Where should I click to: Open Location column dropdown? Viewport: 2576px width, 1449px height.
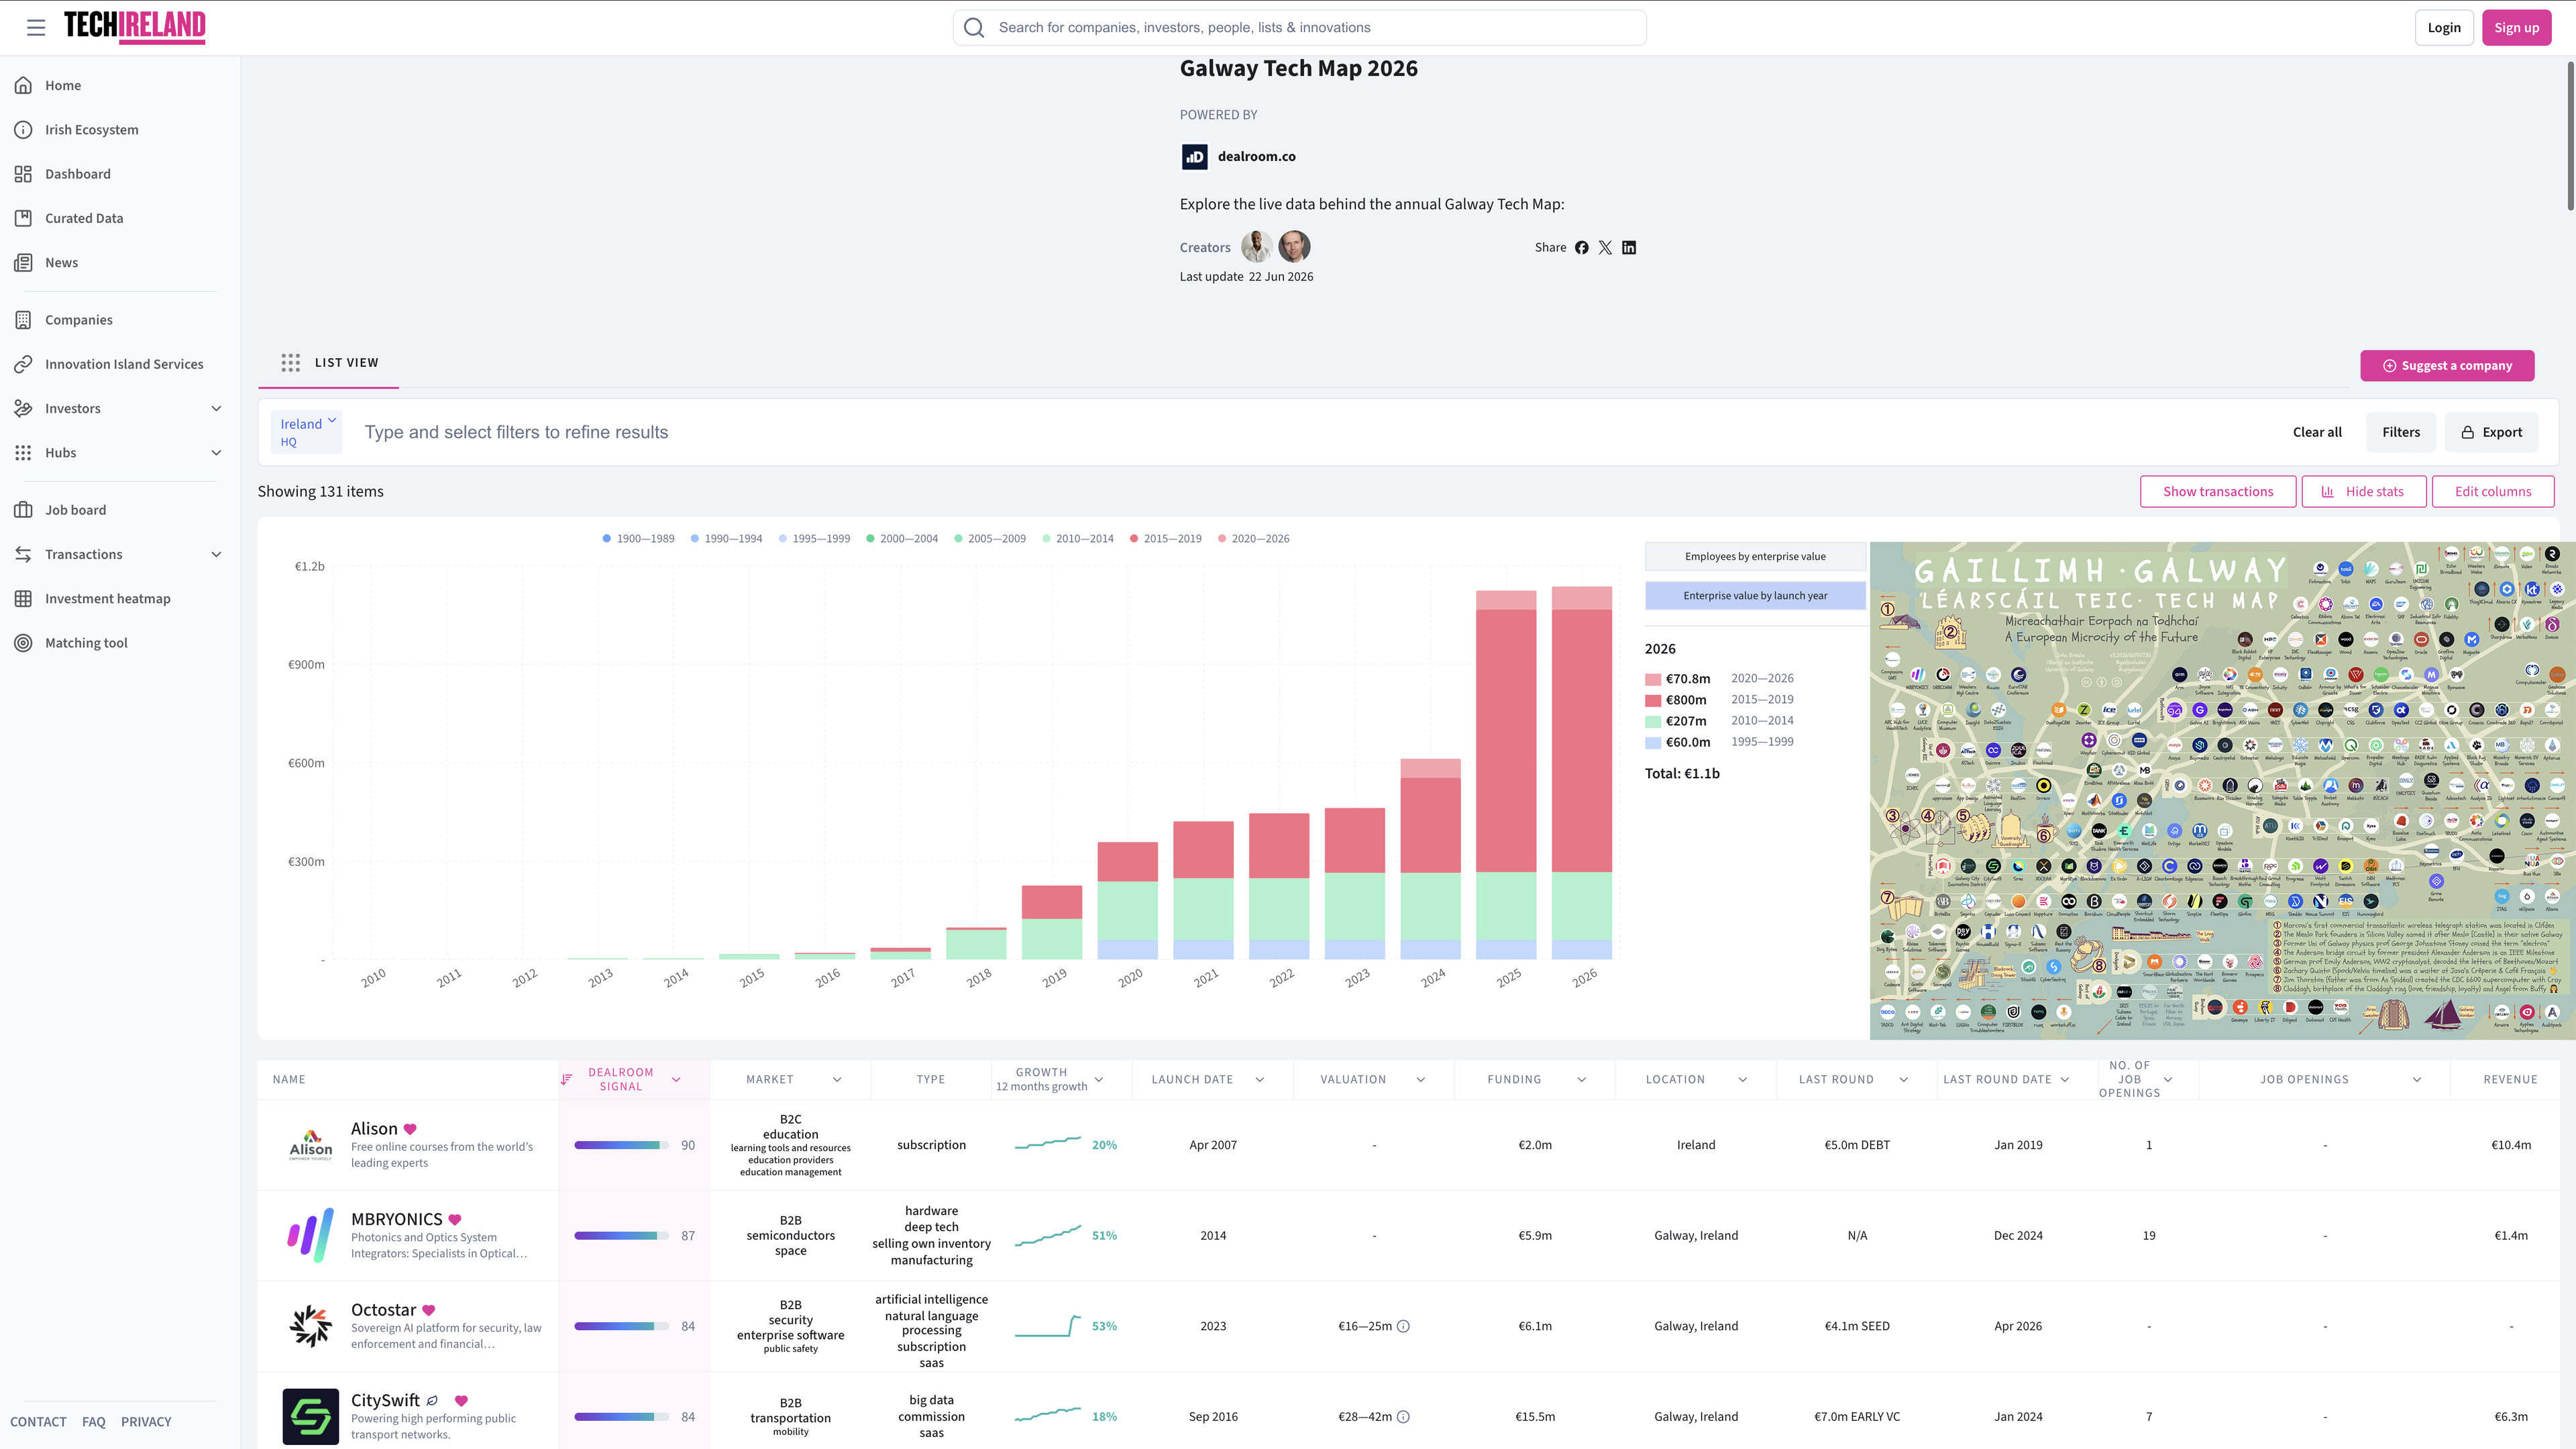pos(1742,1080)
